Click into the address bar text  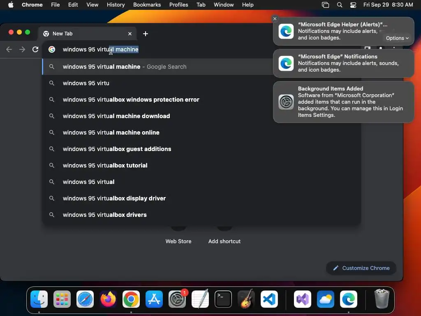point(100,49)
